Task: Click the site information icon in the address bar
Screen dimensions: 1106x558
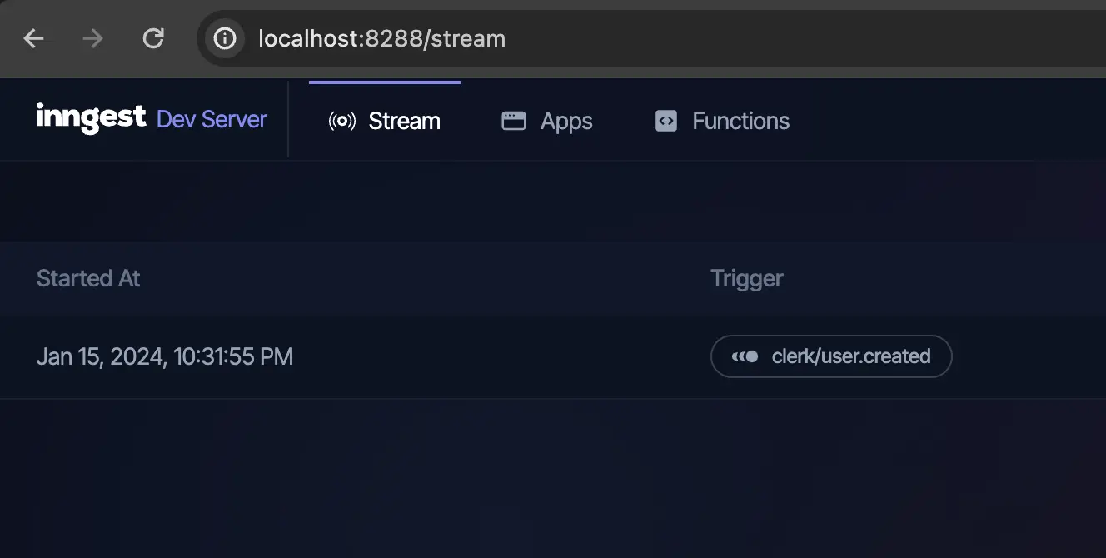Action: [x=223, y=38]
